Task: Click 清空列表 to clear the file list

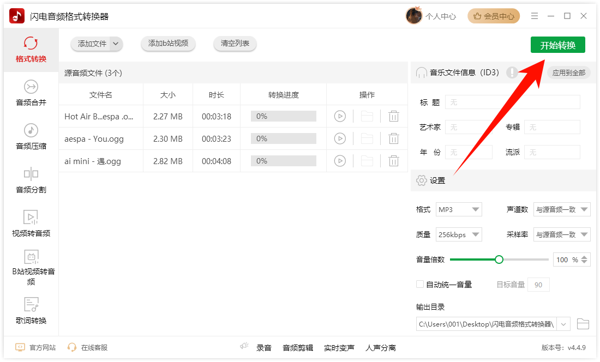Action: point(235,44)
